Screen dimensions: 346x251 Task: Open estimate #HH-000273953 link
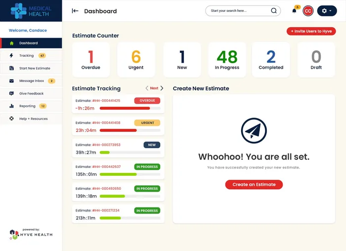[106, 145]
